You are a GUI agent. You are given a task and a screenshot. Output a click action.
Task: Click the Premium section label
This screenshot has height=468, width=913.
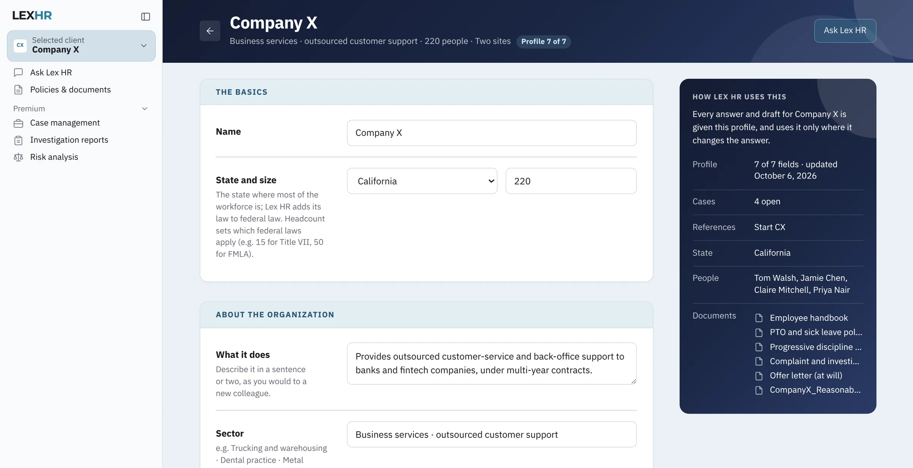tap(29, 109)
